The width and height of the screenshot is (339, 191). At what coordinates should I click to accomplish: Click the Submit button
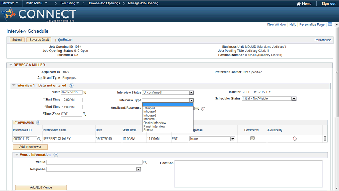point(17,40)
